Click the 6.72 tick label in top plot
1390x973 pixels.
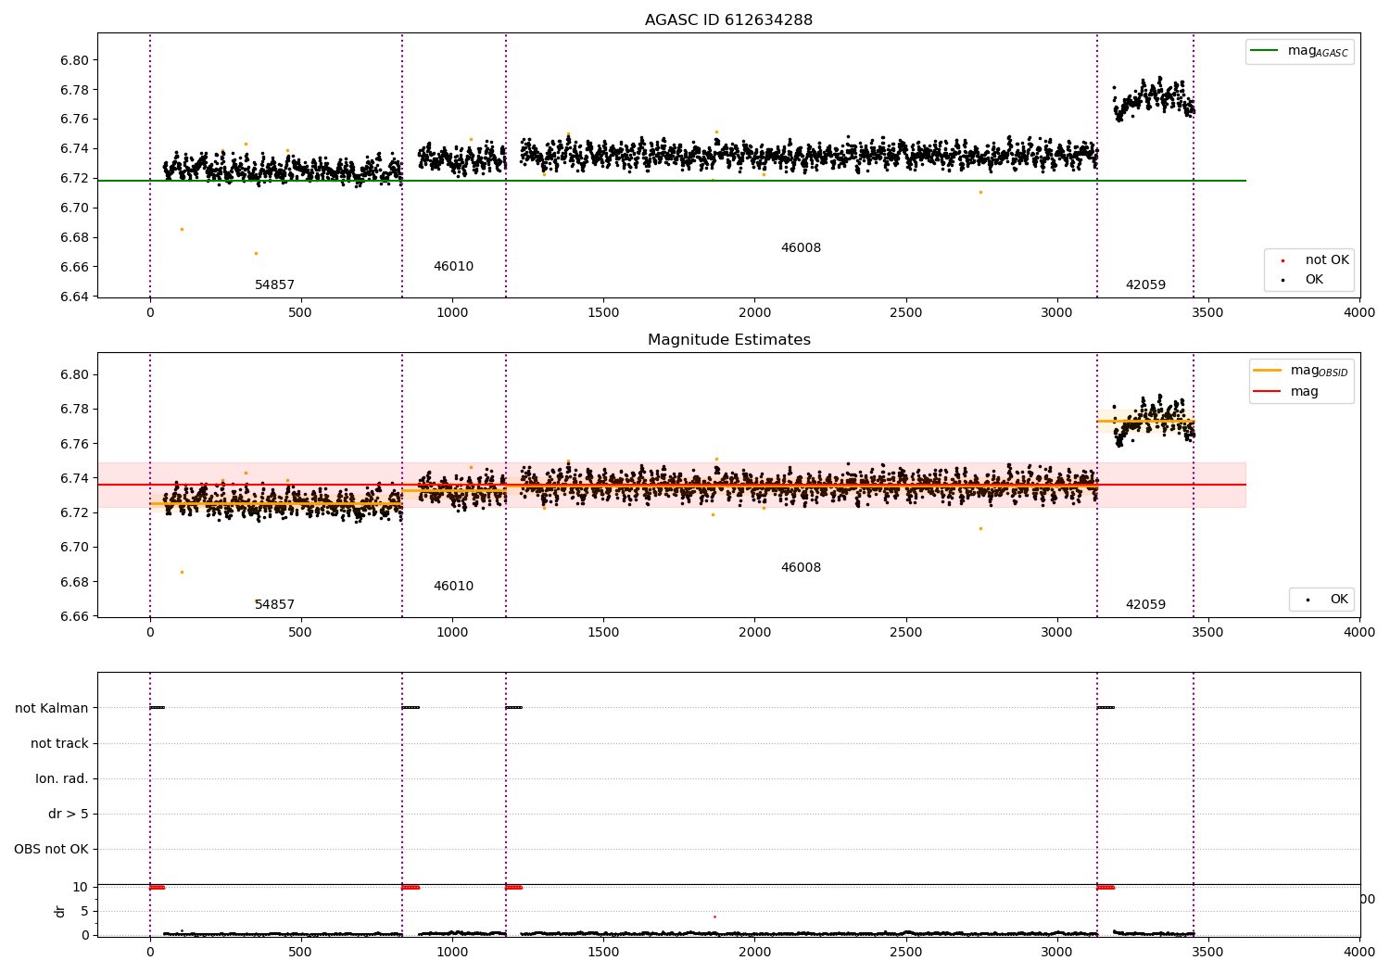pos(75,178)
